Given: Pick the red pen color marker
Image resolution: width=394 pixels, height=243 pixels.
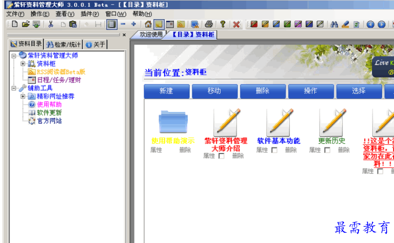Looking at the screenshot, I should point(254,24).
